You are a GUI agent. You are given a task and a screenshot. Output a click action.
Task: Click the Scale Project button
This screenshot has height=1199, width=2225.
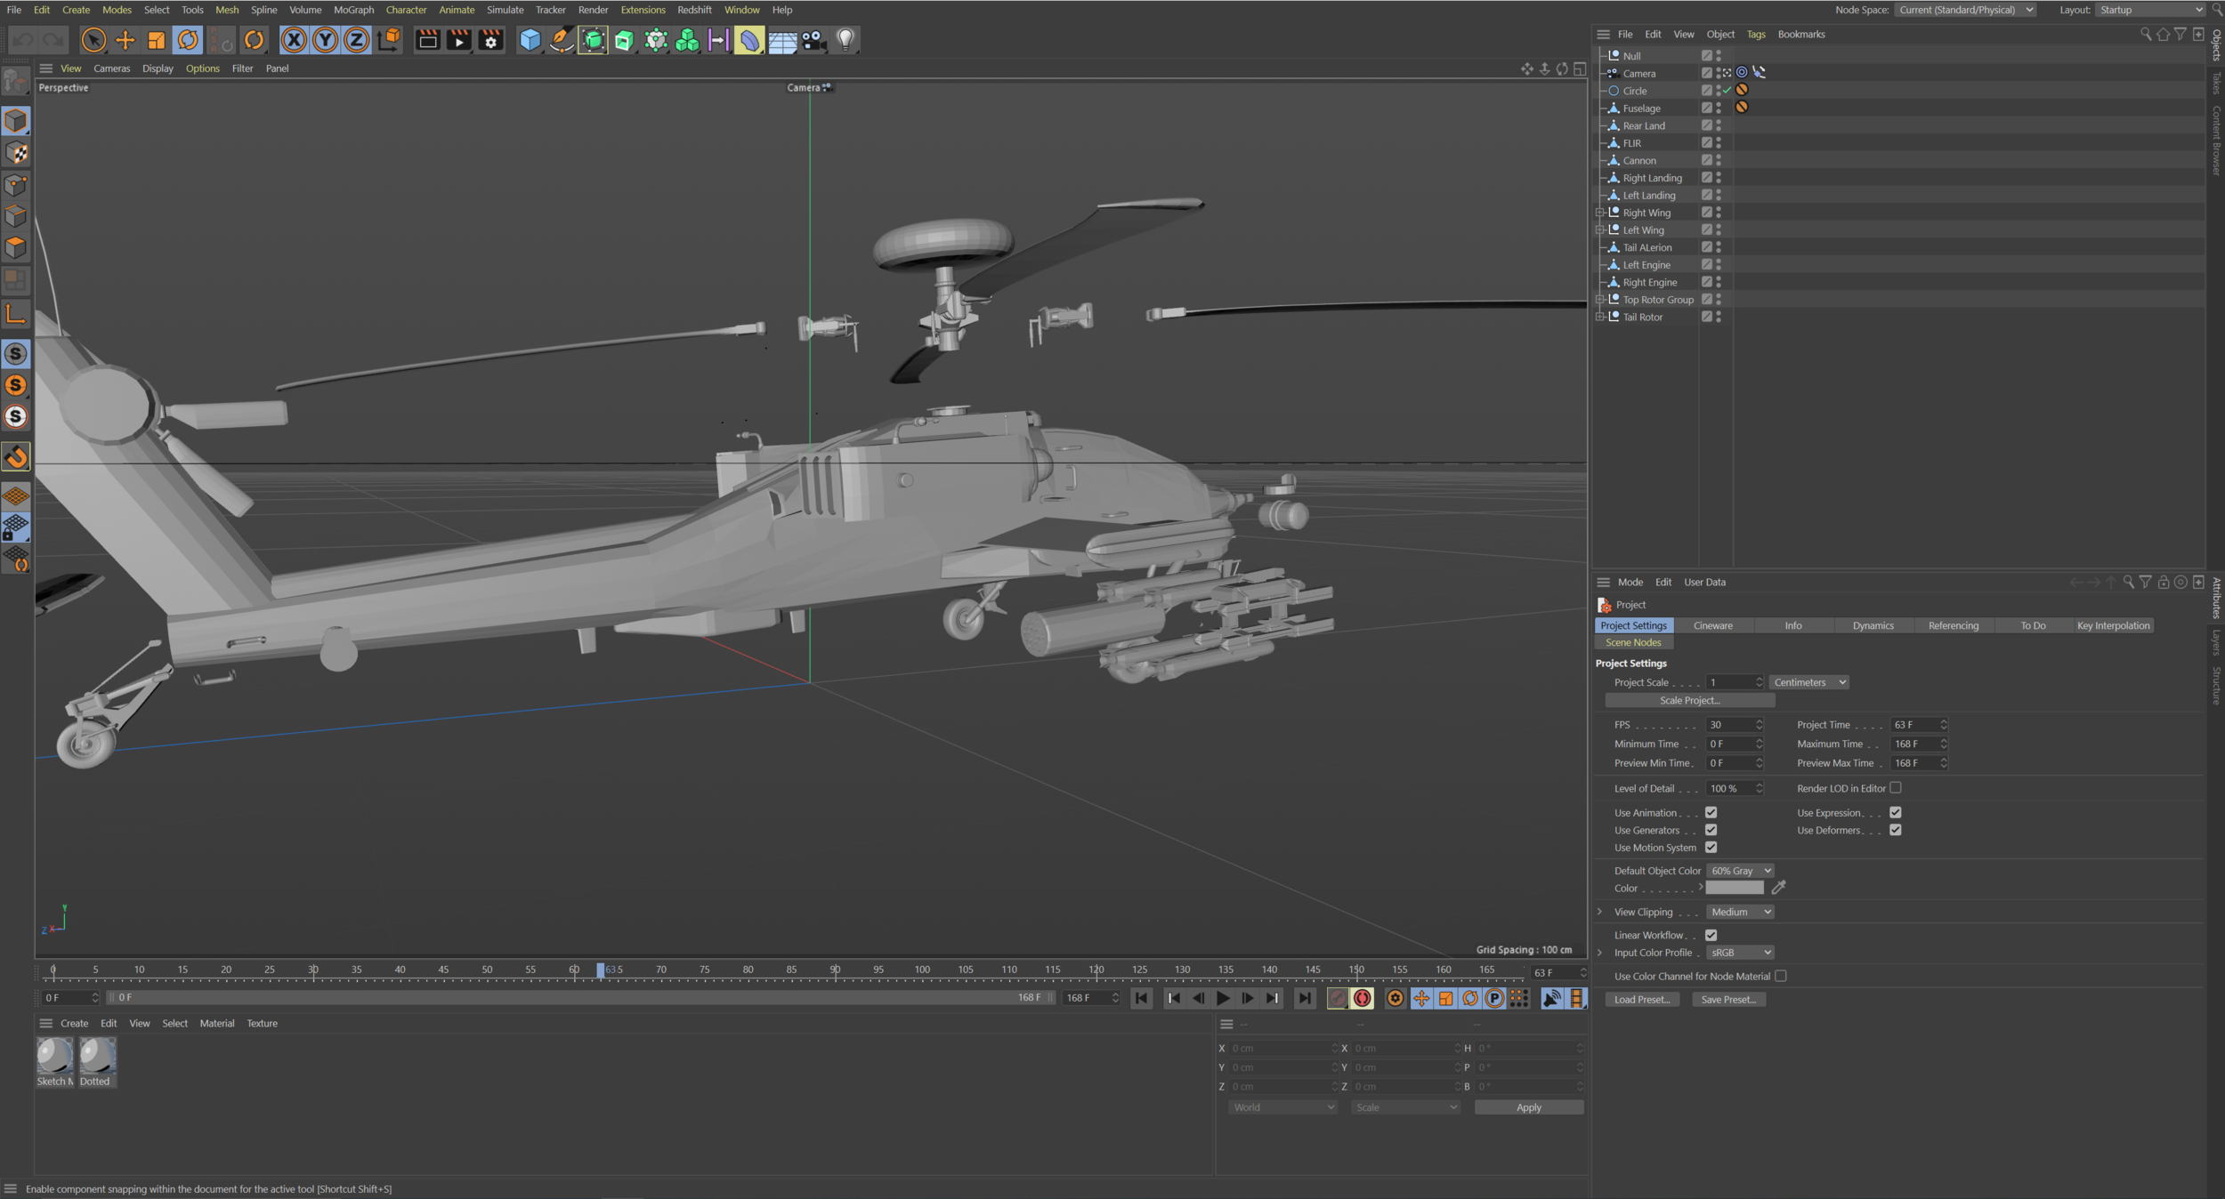(1689, 700)
